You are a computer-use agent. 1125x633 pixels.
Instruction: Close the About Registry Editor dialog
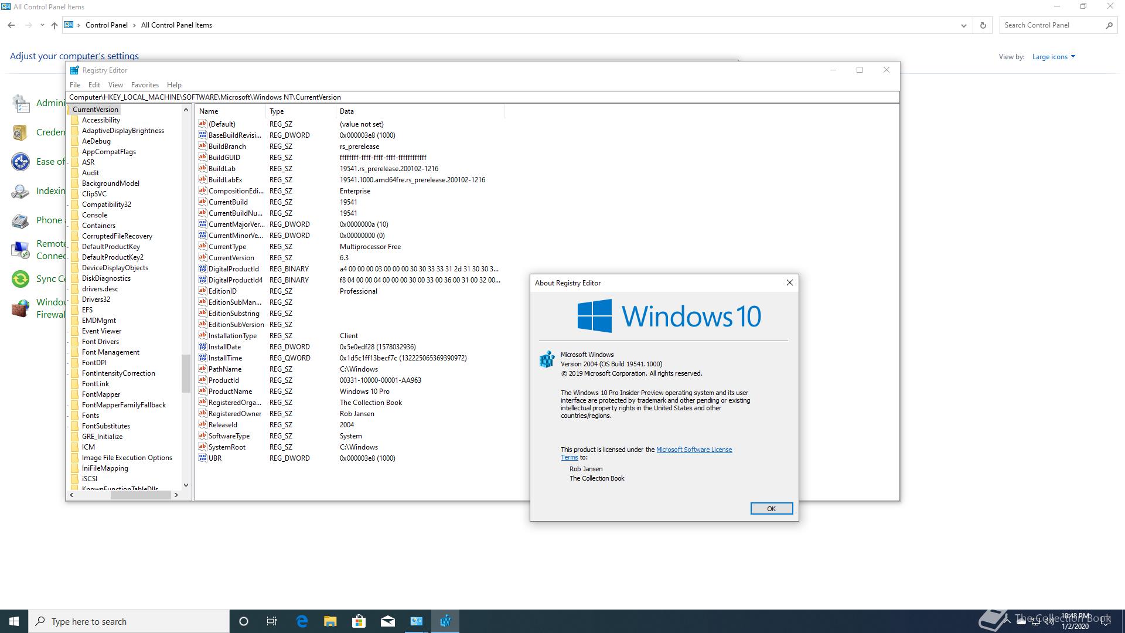[789, 283]
